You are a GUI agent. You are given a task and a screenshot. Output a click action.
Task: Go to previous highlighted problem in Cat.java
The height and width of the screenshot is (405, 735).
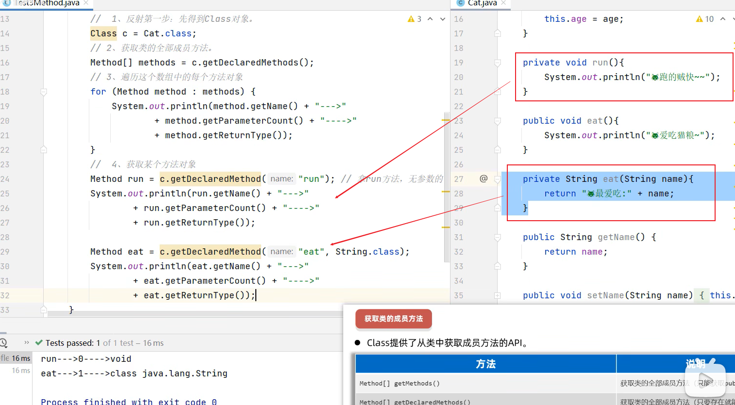(x=723, y=19)
